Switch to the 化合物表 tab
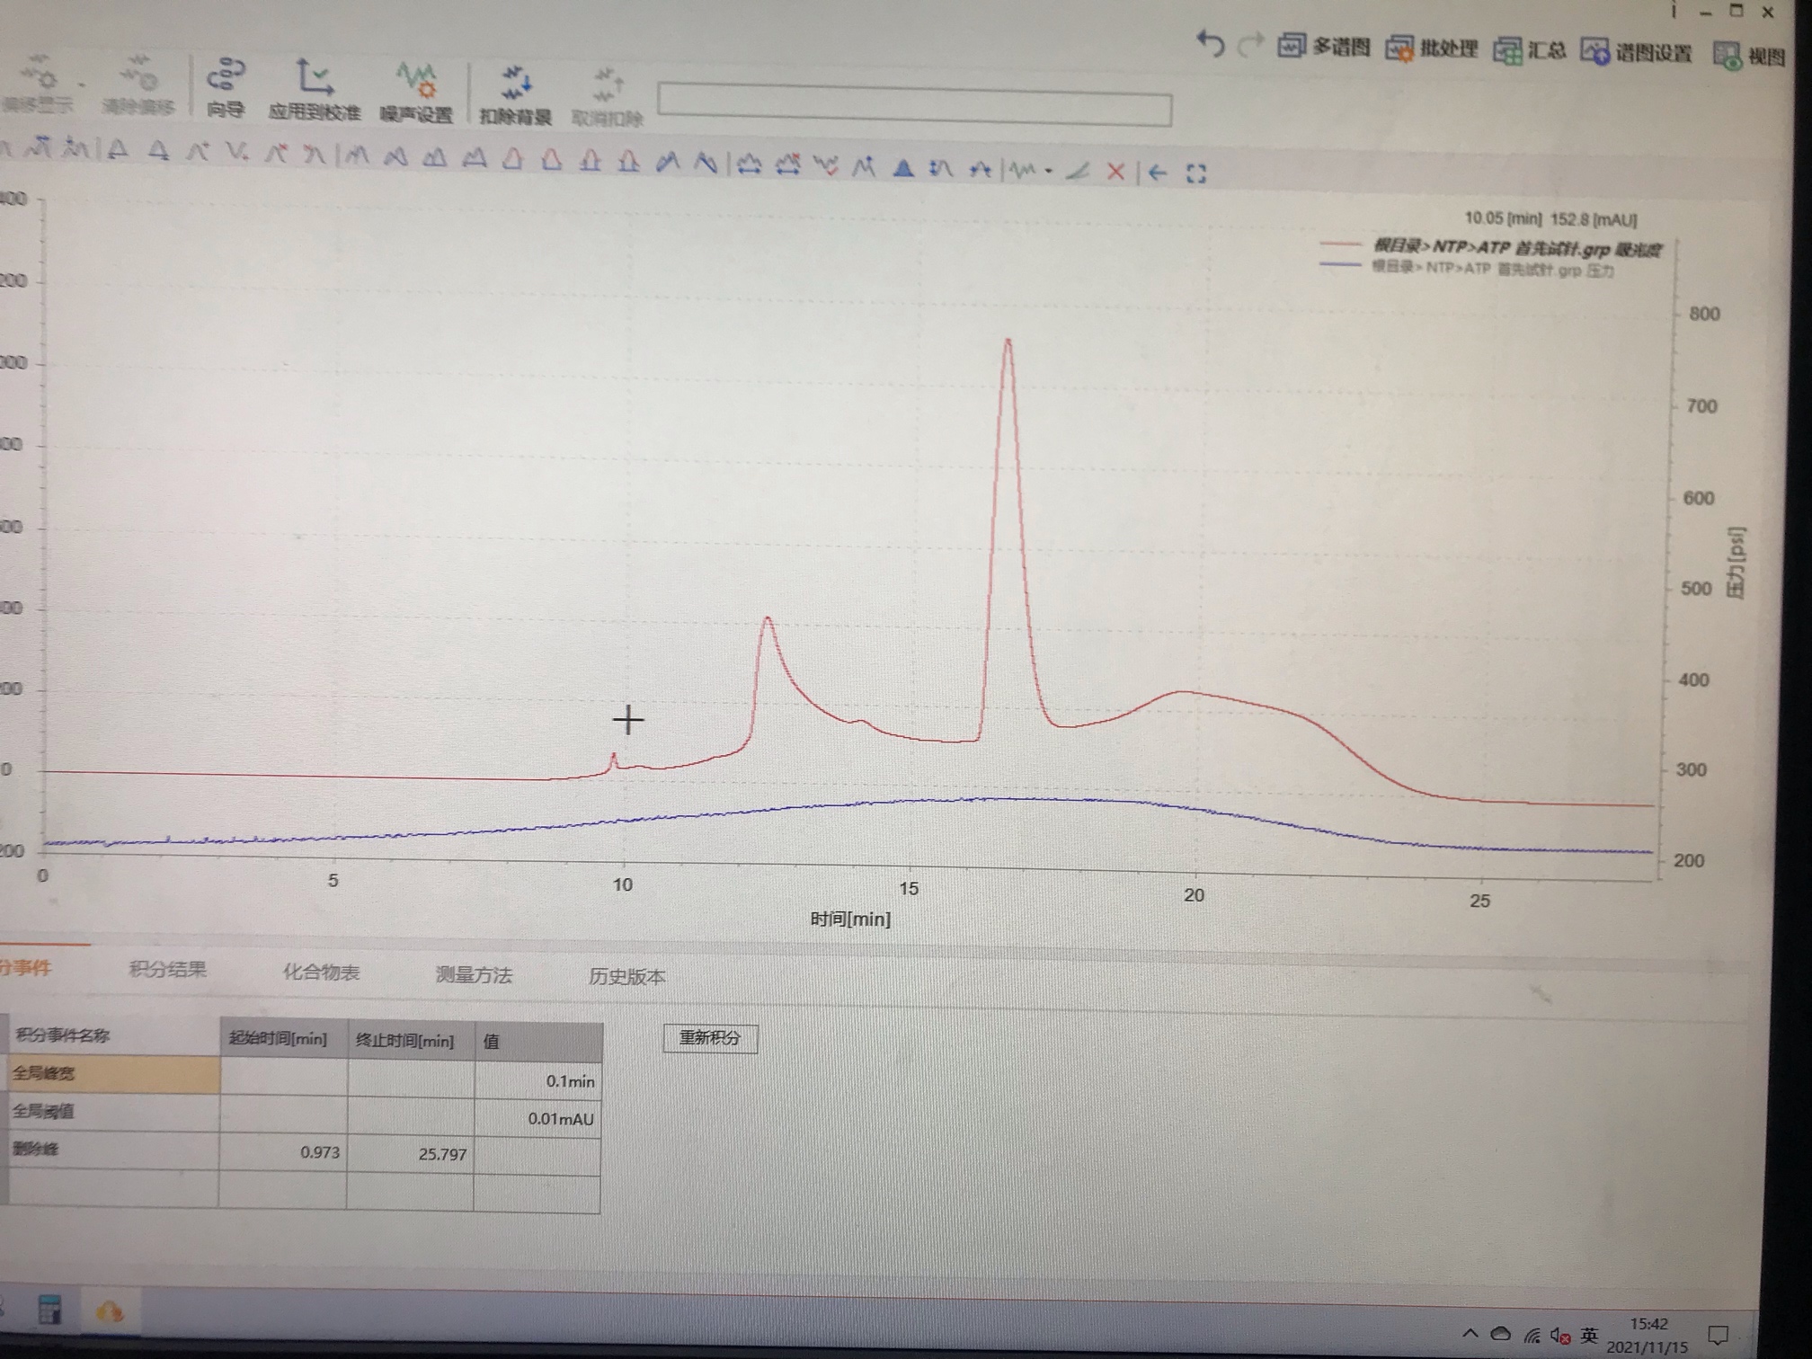The height and width of the screenshot is (1359, 1812). click(321, 973)
